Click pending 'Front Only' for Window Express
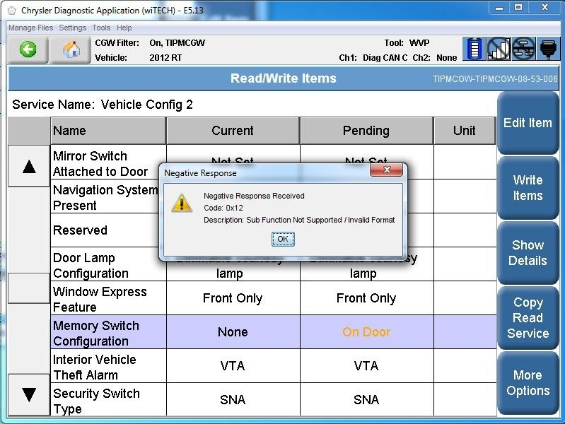The width and height of the screenshot is (565, 424). 366,298
